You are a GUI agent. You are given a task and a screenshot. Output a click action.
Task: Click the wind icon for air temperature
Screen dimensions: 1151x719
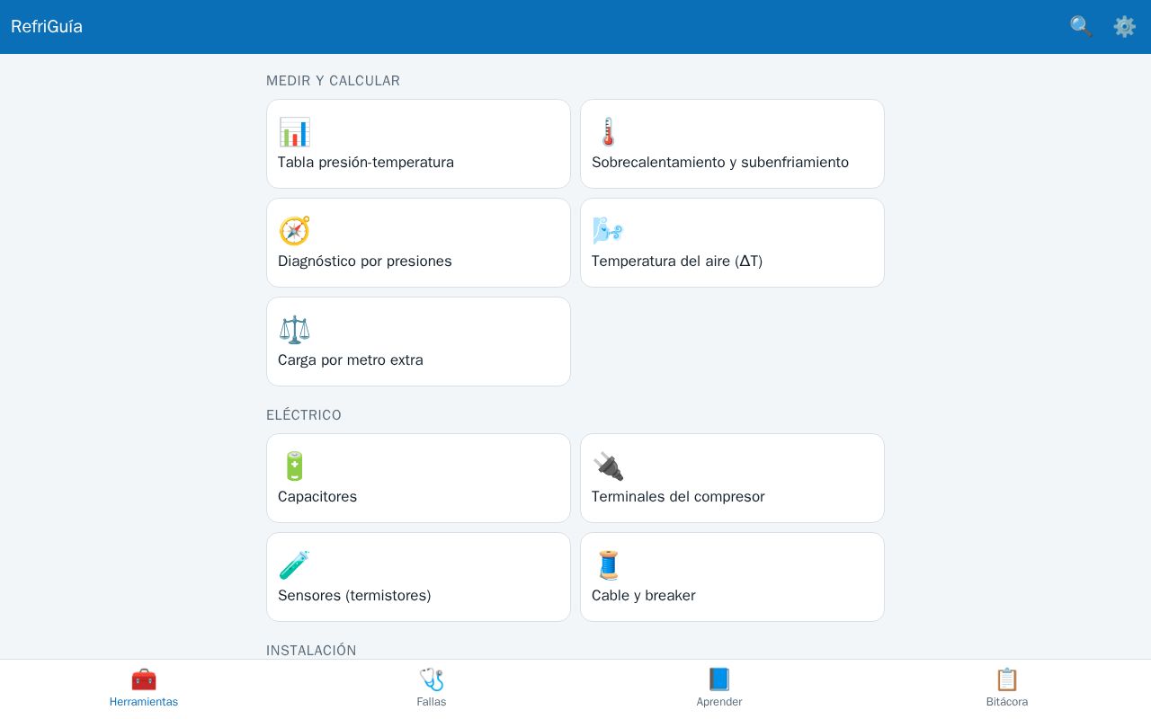tap(608, 231)
